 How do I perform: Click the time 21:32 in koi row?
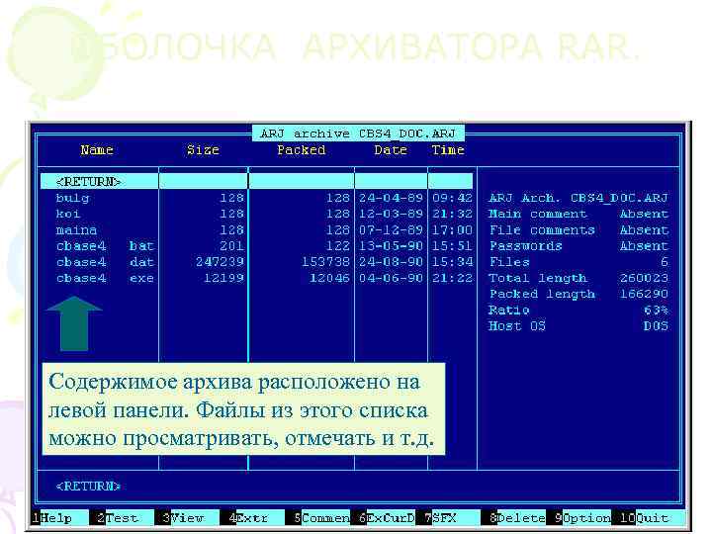(x=452, y=214)
